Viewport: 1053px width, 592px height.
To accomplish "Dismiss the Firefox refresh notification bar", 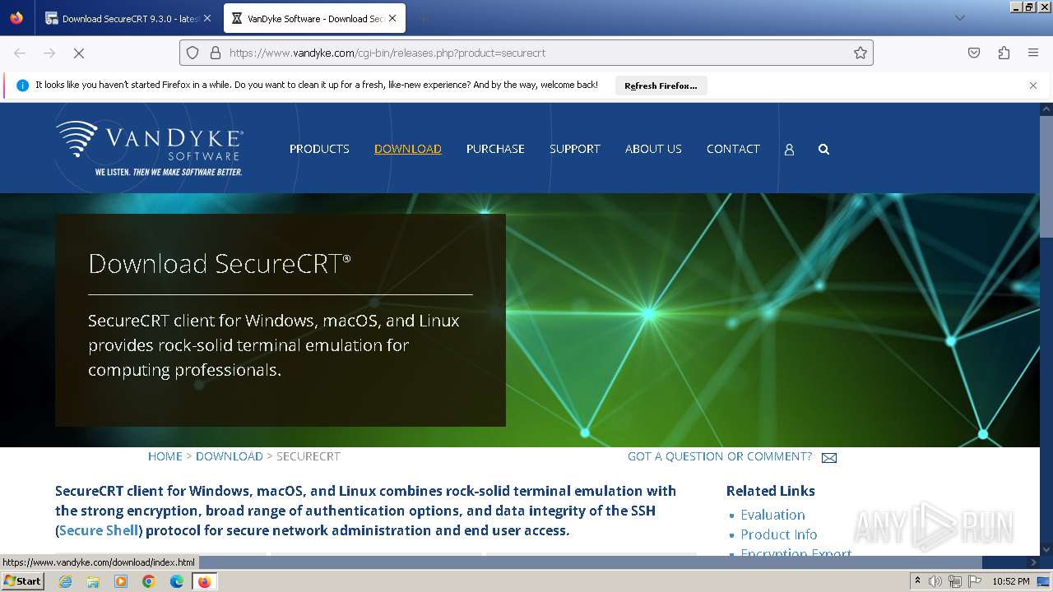I will click(x=1033, y=86).
